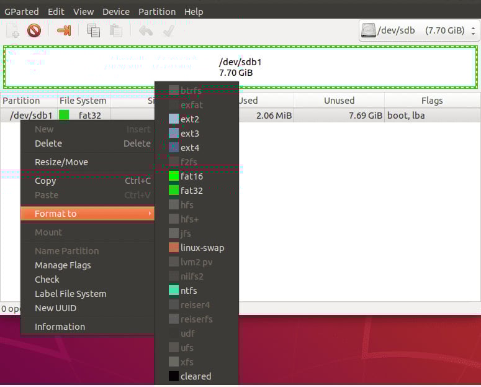
Task: Click the 7.69 GiB unused cell
Action: [366, 116]
